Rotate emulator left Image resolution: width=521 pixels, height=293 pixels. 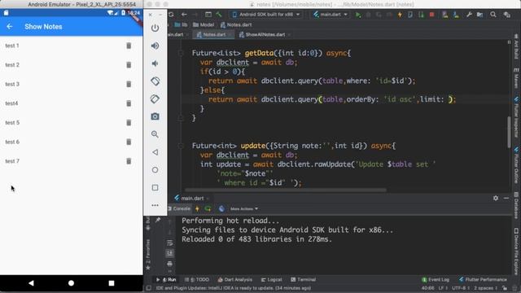pos(155,81)
